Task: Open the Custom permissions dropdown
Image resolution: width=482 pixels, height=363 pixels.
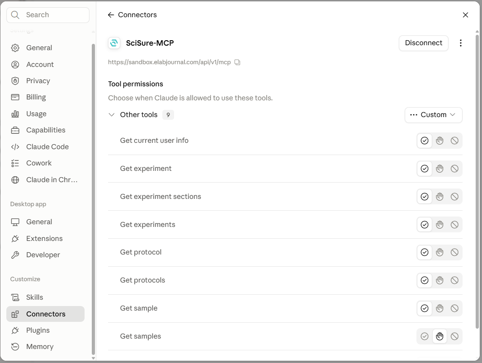Action: click(434, 115)
